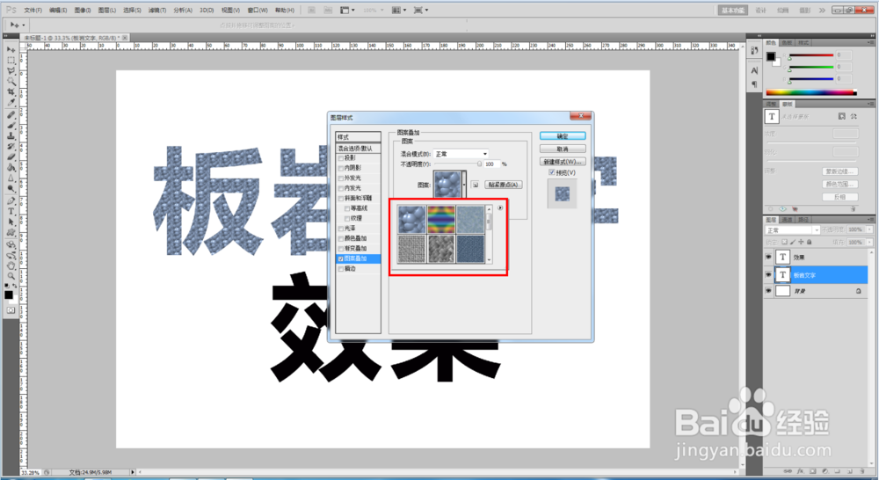Select the 3D Orbit camera tool
Viewport: 879px width, 480px height.
11,256
